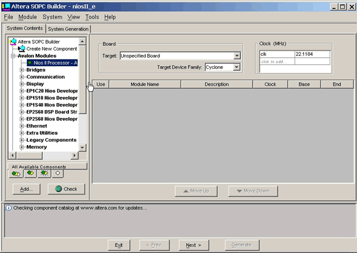Click the Altera SOPC Builder root tree icon

[14, 42]
